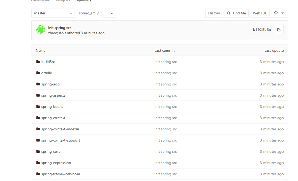Open last commit link in spring-core row
The image size is (298, 181).
[165, 151]
